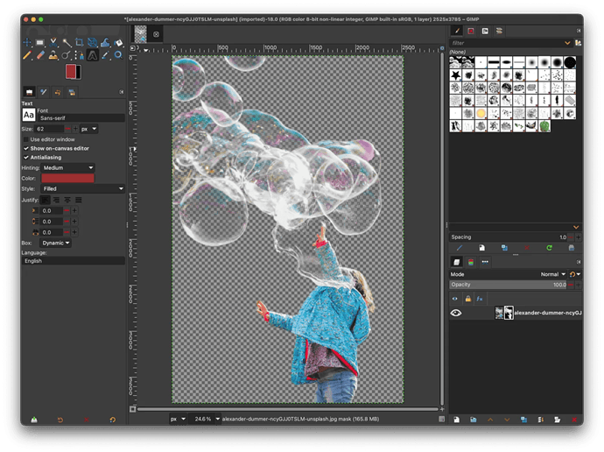Click the Spacing slider
604x452 pixels.
(x=509, y=237)
